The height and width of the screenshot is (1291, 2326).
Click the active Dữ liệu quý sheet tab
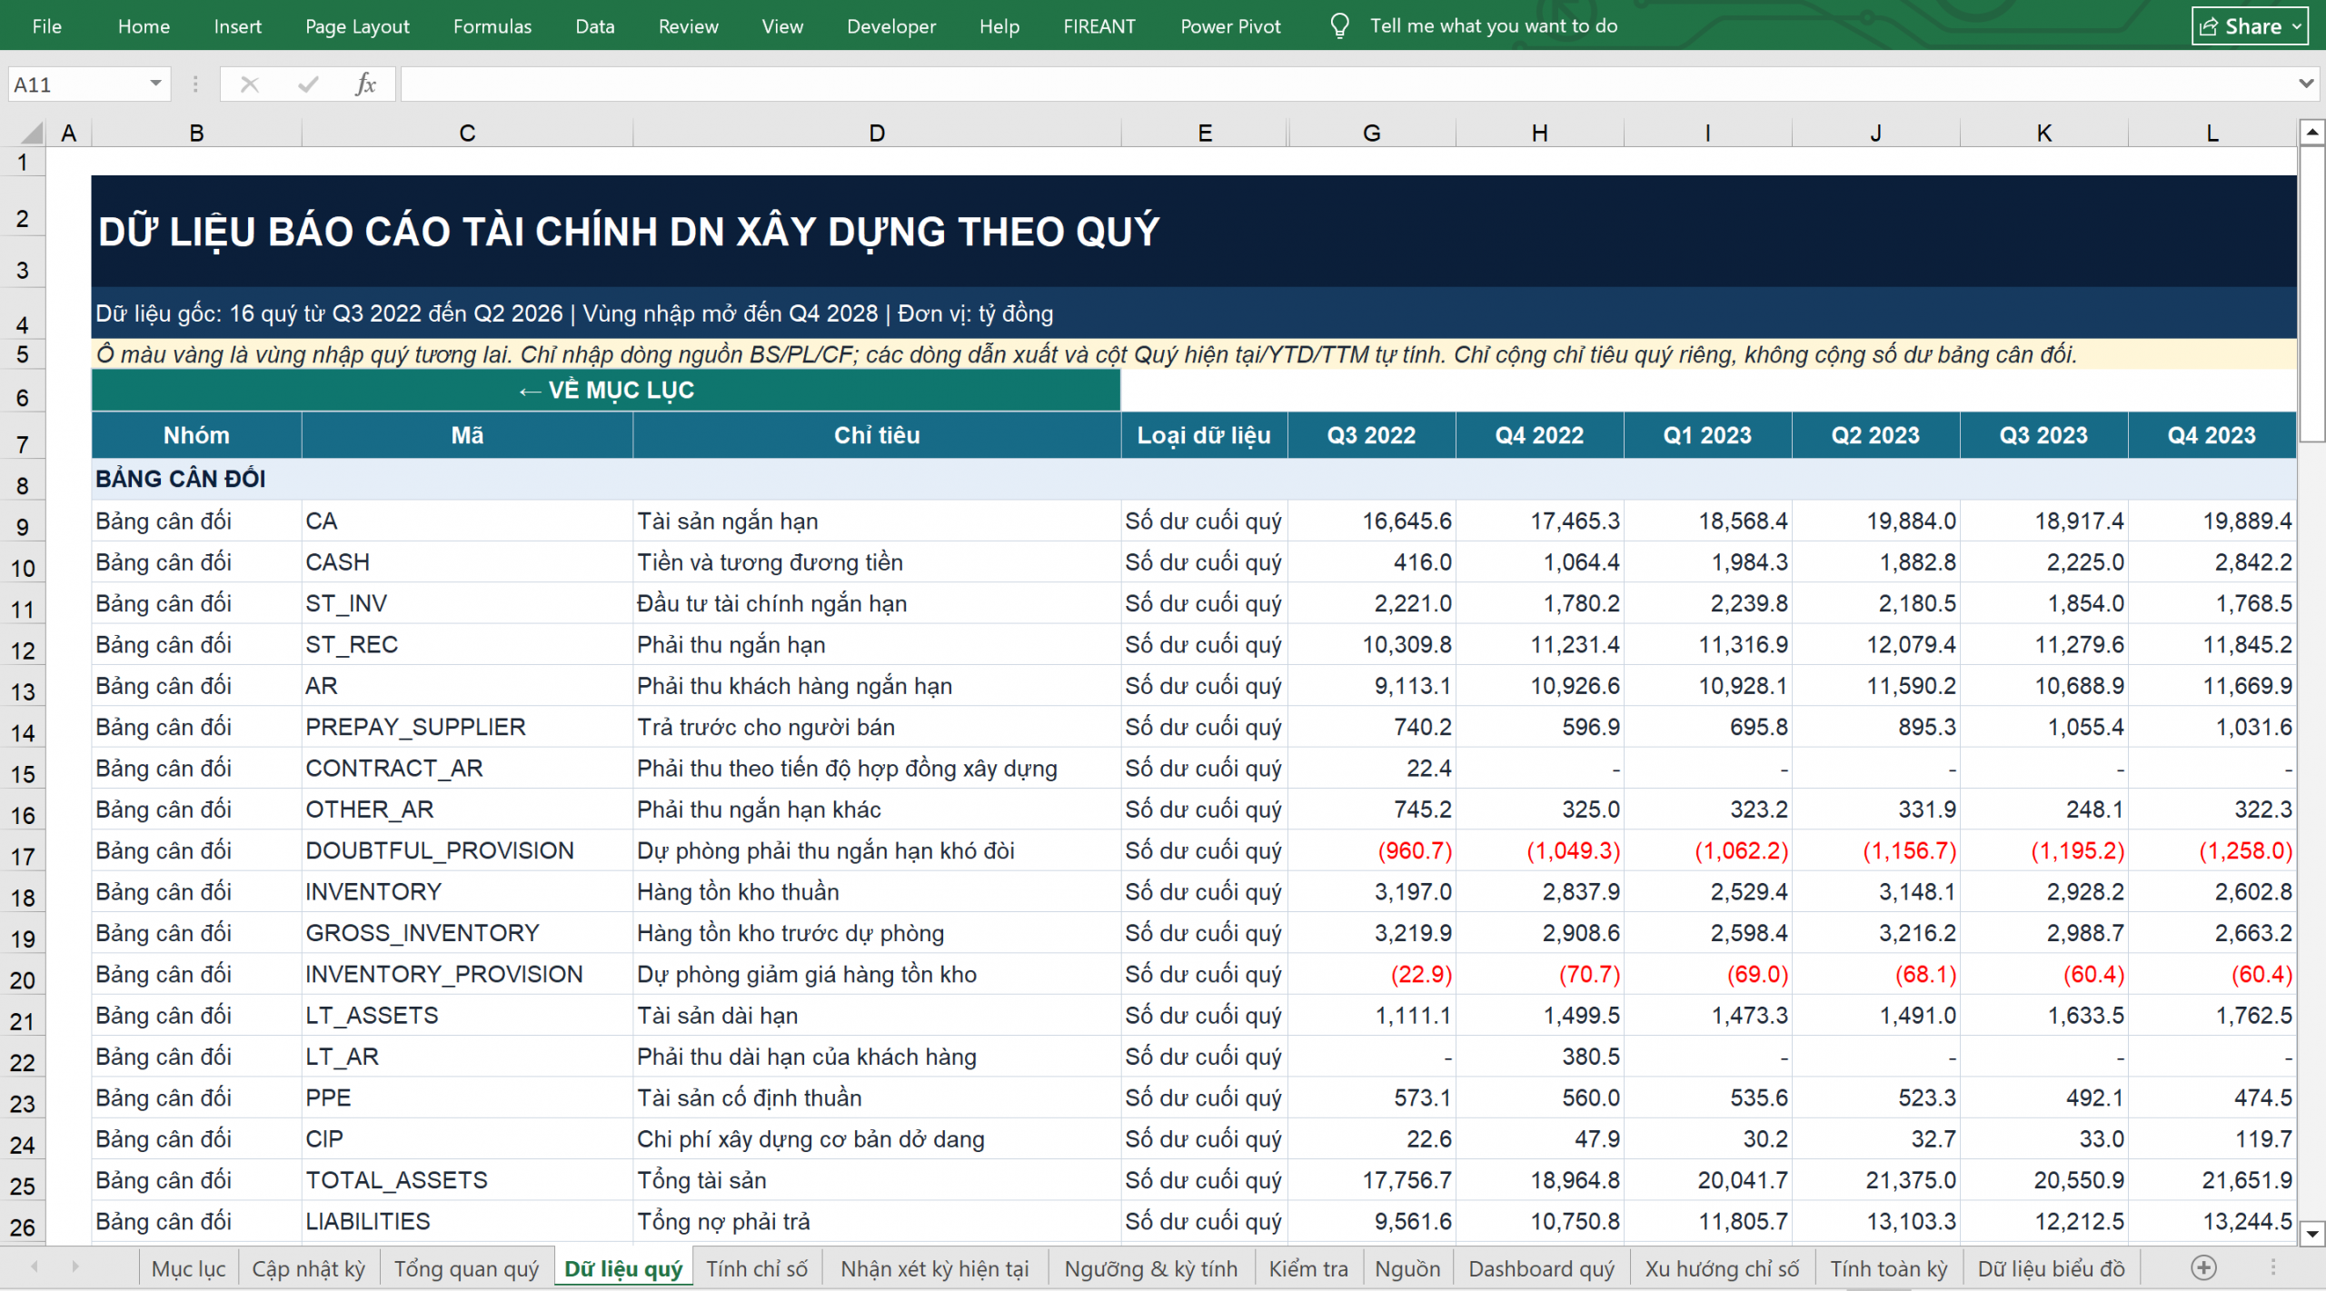point(623,1268)
